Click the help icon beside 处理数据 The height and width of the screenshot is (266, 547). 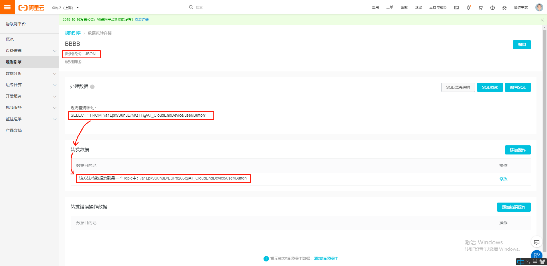[92, 87]
